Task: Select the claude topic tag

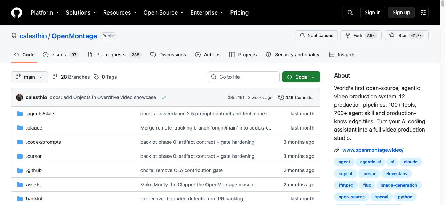Action: point(411,162)
